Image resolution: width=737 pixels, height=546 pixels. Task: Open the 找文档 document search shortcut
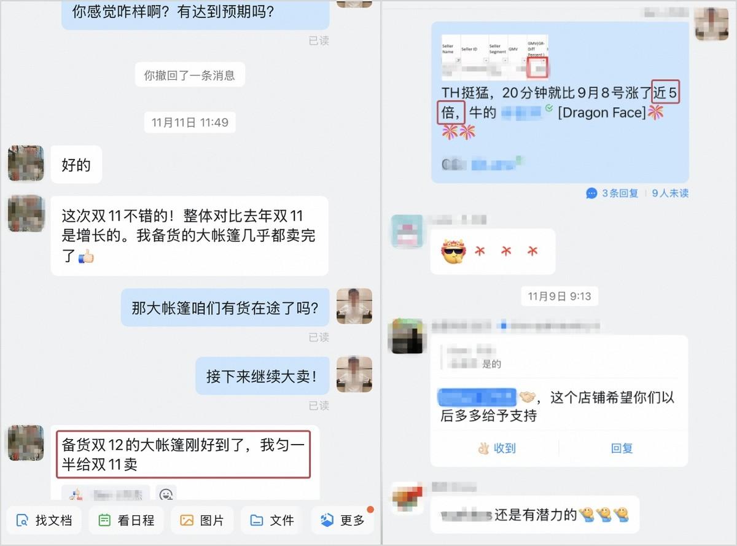point(44,520)
